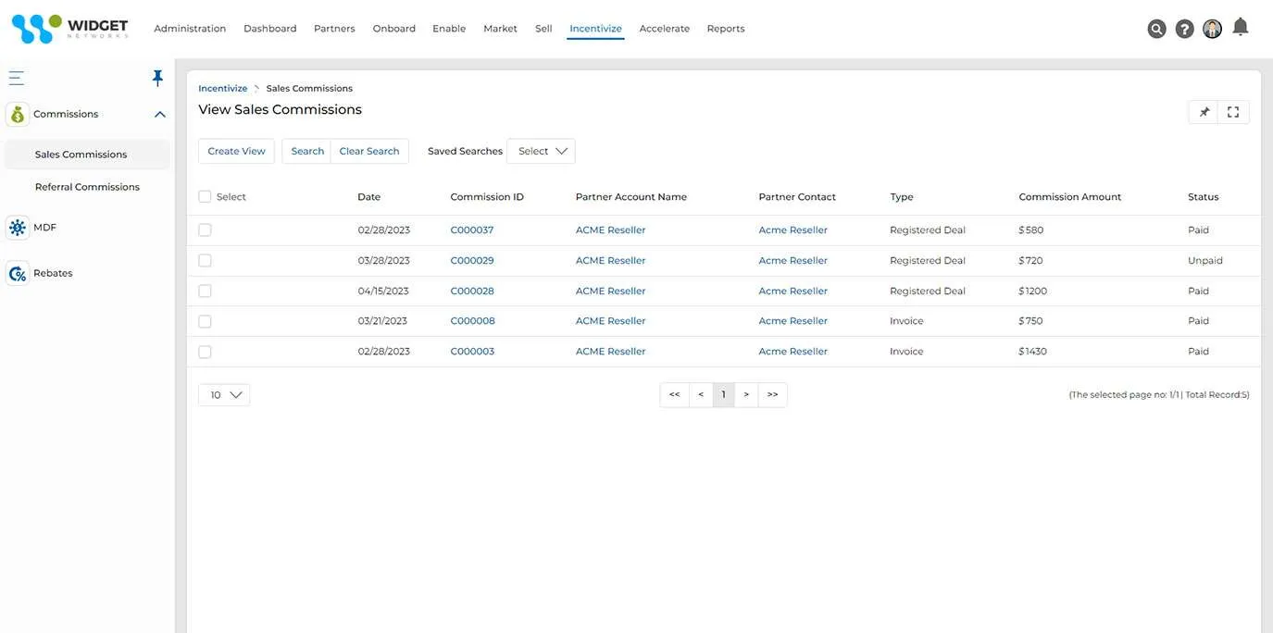Open ACME Reseller account in C000003 row
The height and width of the screenshot is (633, 1273).
[x=610, y=352]
